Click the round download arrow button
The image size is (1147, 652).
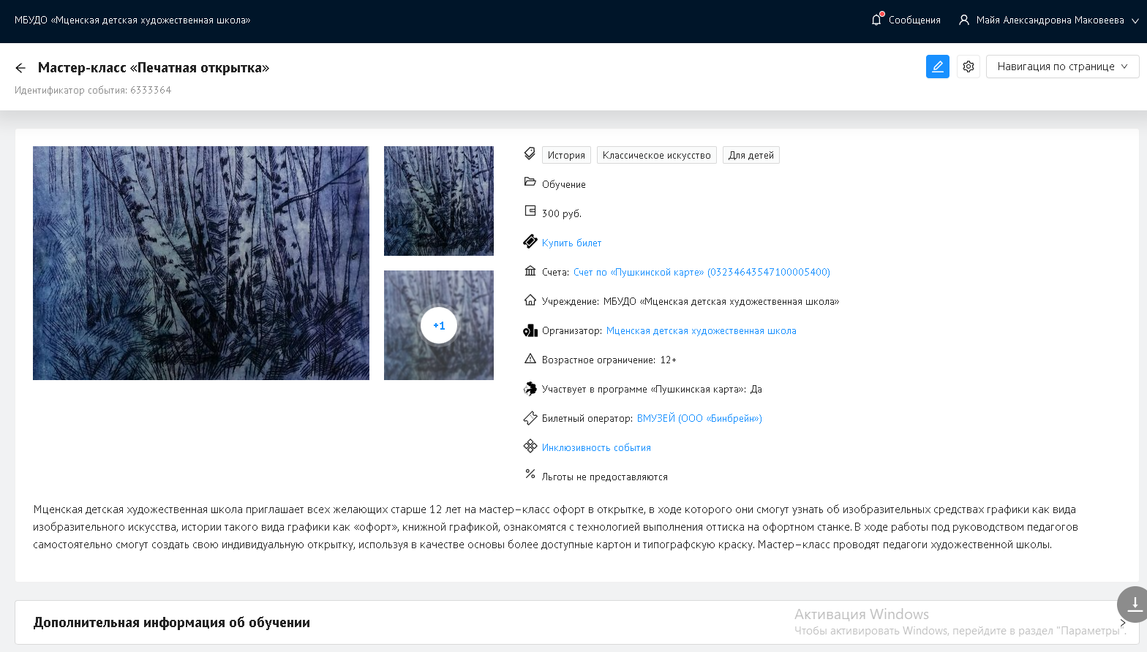coord(1134,604)
